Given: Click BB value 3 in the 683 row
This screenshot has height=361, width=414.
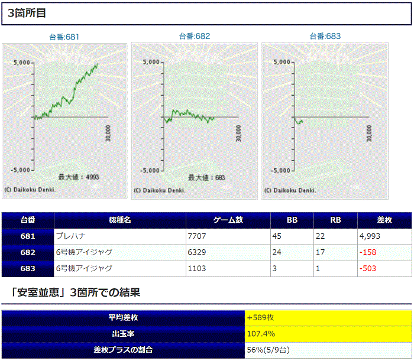Looking at the screenshot, I should tap(292, 269).
